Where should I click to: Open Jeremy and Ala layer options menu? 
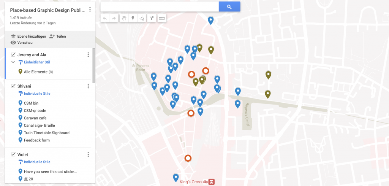coord(88,55)
